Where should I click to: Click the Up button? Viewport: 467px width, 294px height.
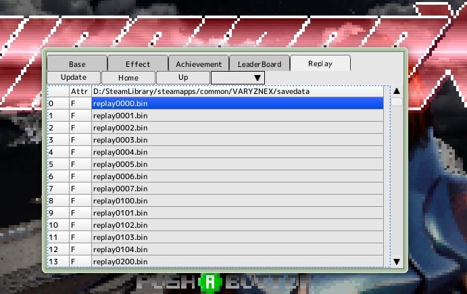click(x=183, y=78)
